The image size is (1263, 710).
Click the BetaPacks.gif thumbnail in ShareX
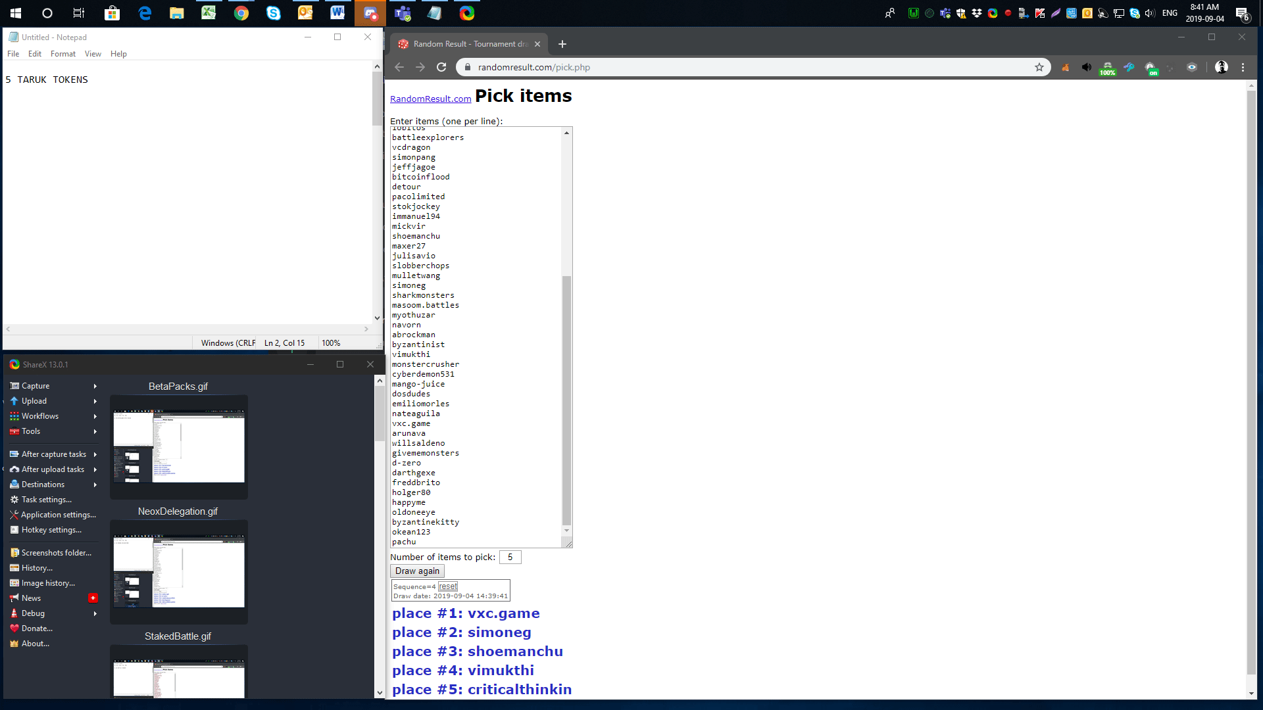178,446
